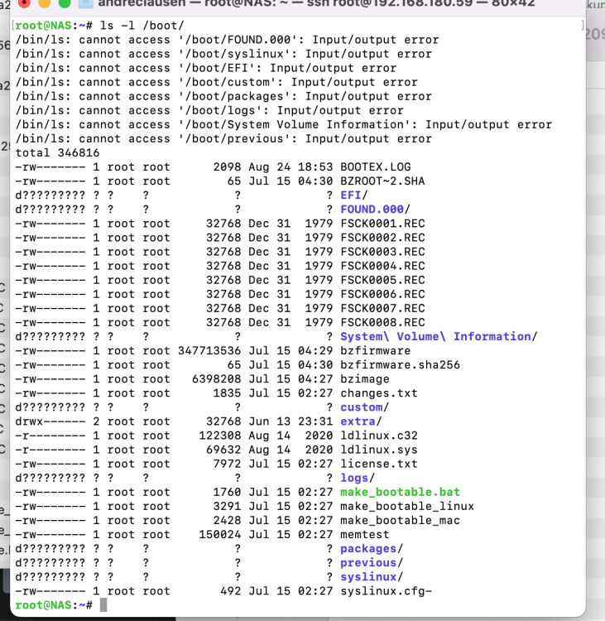This screenshot has width=605, height=621.
Task: Click the FSCK0007.REC file name
Action: point(382,309)
